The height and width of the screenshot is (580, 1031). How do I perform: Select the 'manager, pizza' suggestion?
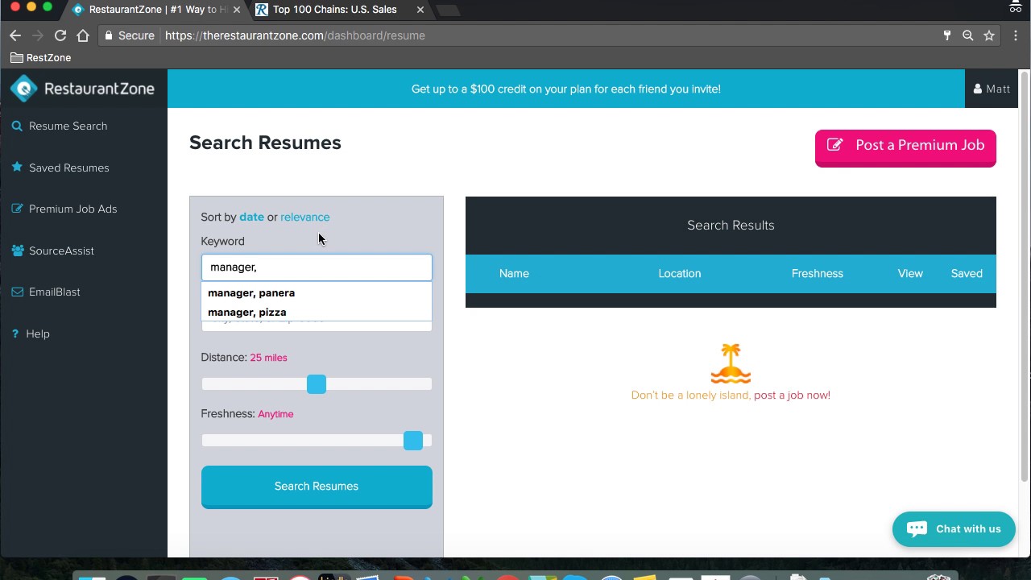(x=317, y=312)
